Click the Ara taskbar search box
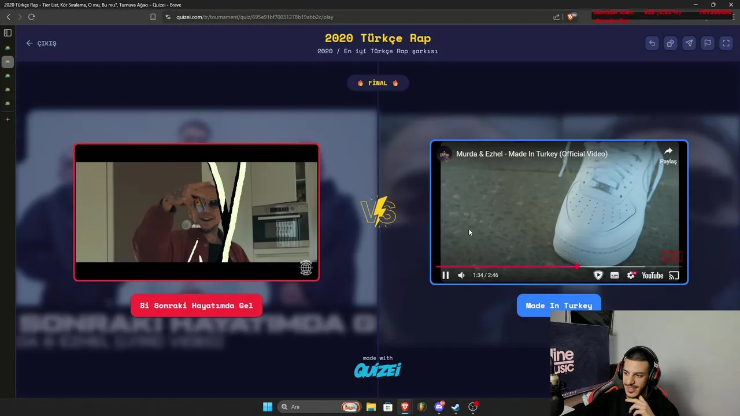The width and height of the screenshot is (740, 416). coord(319,407)
